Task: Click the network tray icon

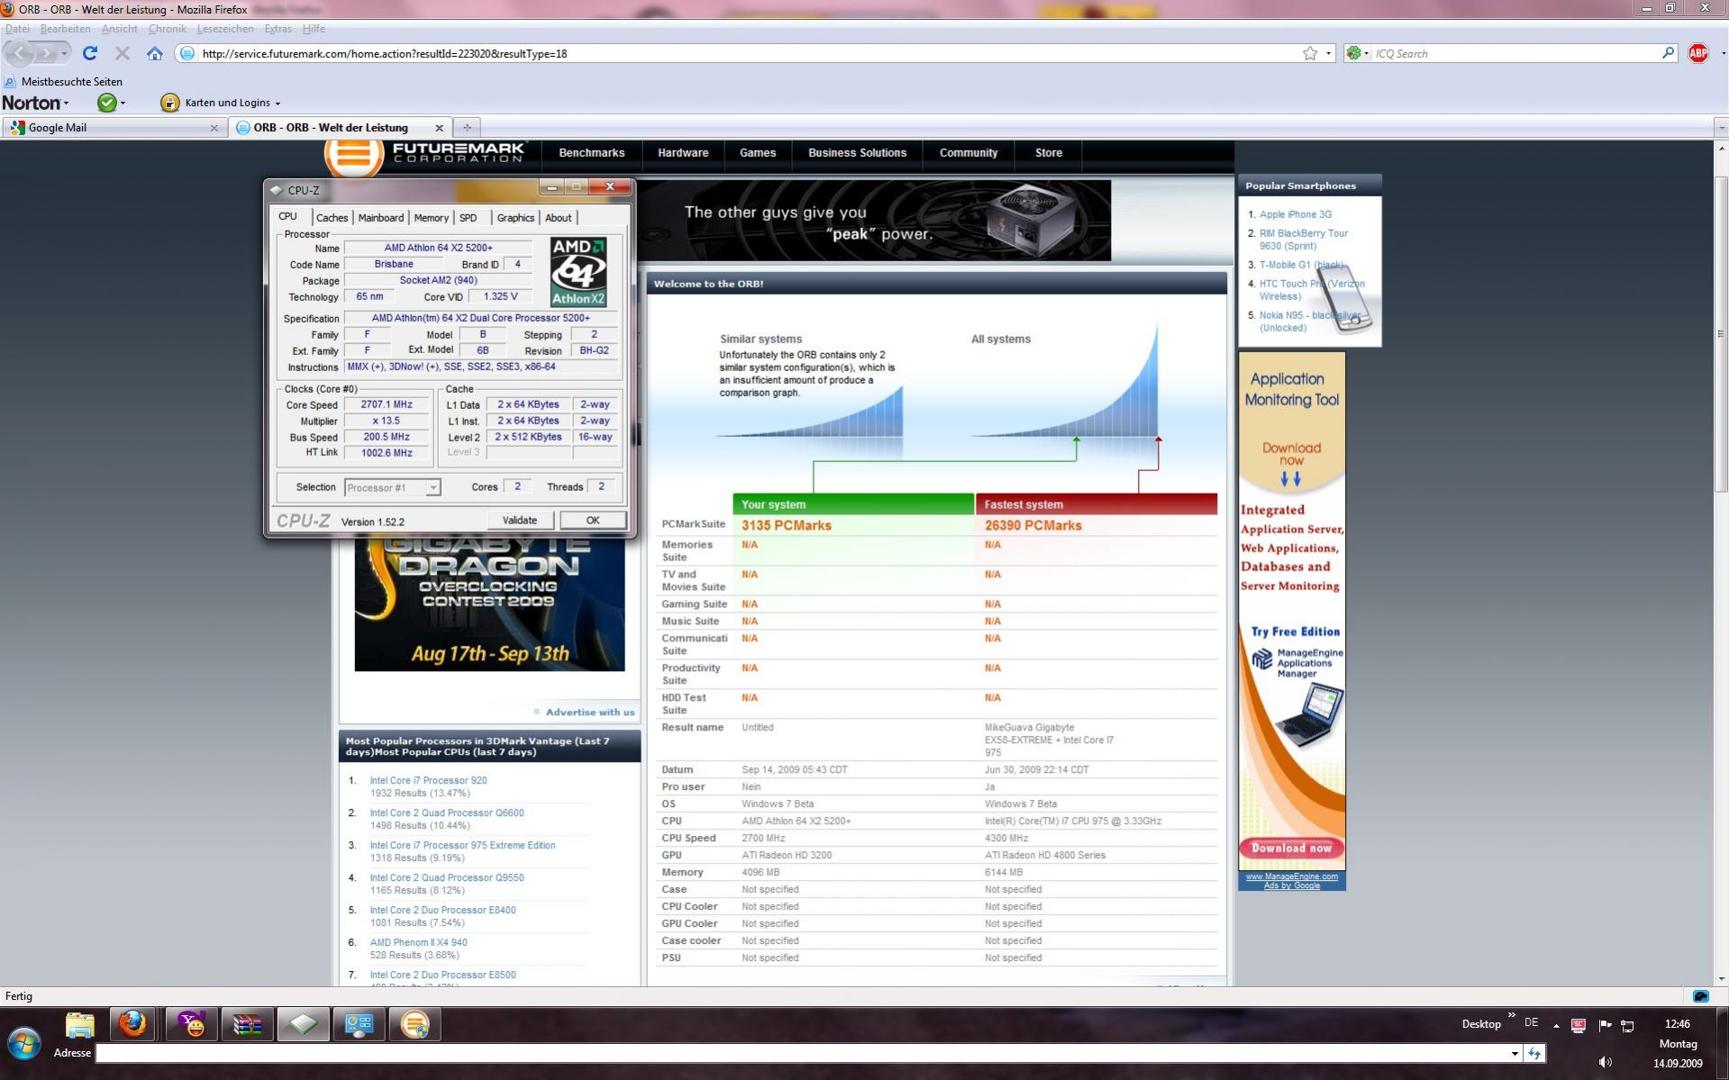Action: 1627,1025
